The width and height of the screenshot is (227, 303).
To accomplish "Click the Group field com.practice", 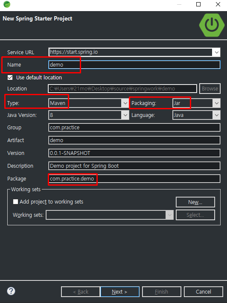I will [134, 128].
